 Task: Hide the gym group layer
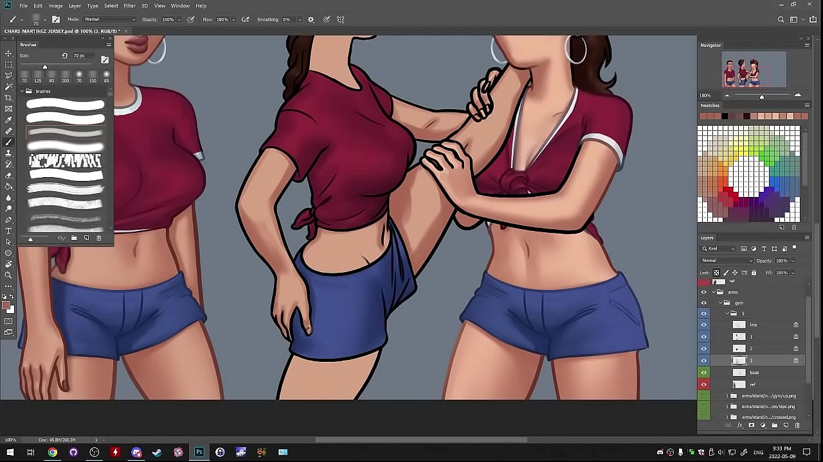click(x=703, y=303)
